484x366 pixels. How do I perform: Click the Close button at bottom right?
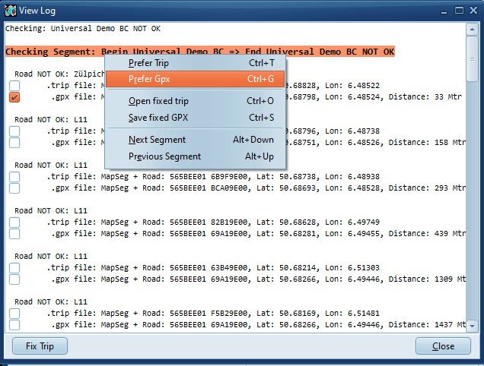(x=443, y=346)
